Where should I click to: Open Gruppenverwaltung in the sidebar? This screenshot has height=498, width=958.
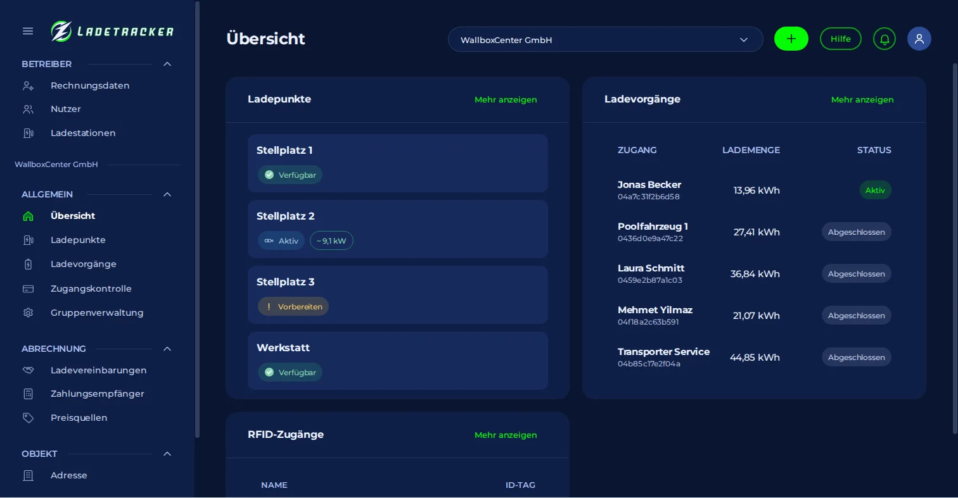[96, 313]
